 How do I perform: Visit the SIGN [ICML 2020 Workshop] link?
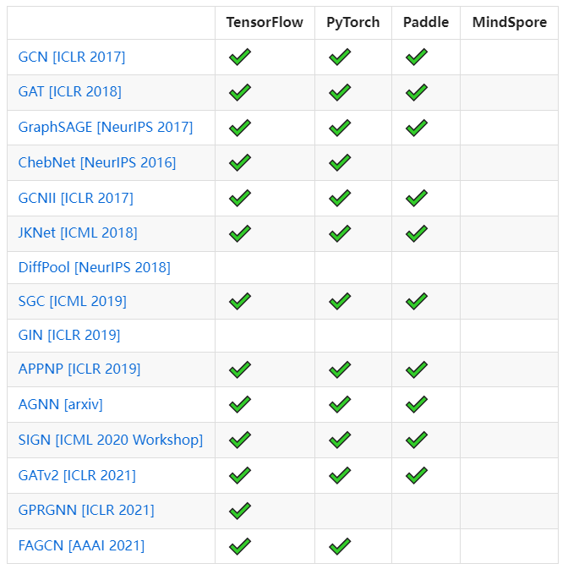(111, 440)
